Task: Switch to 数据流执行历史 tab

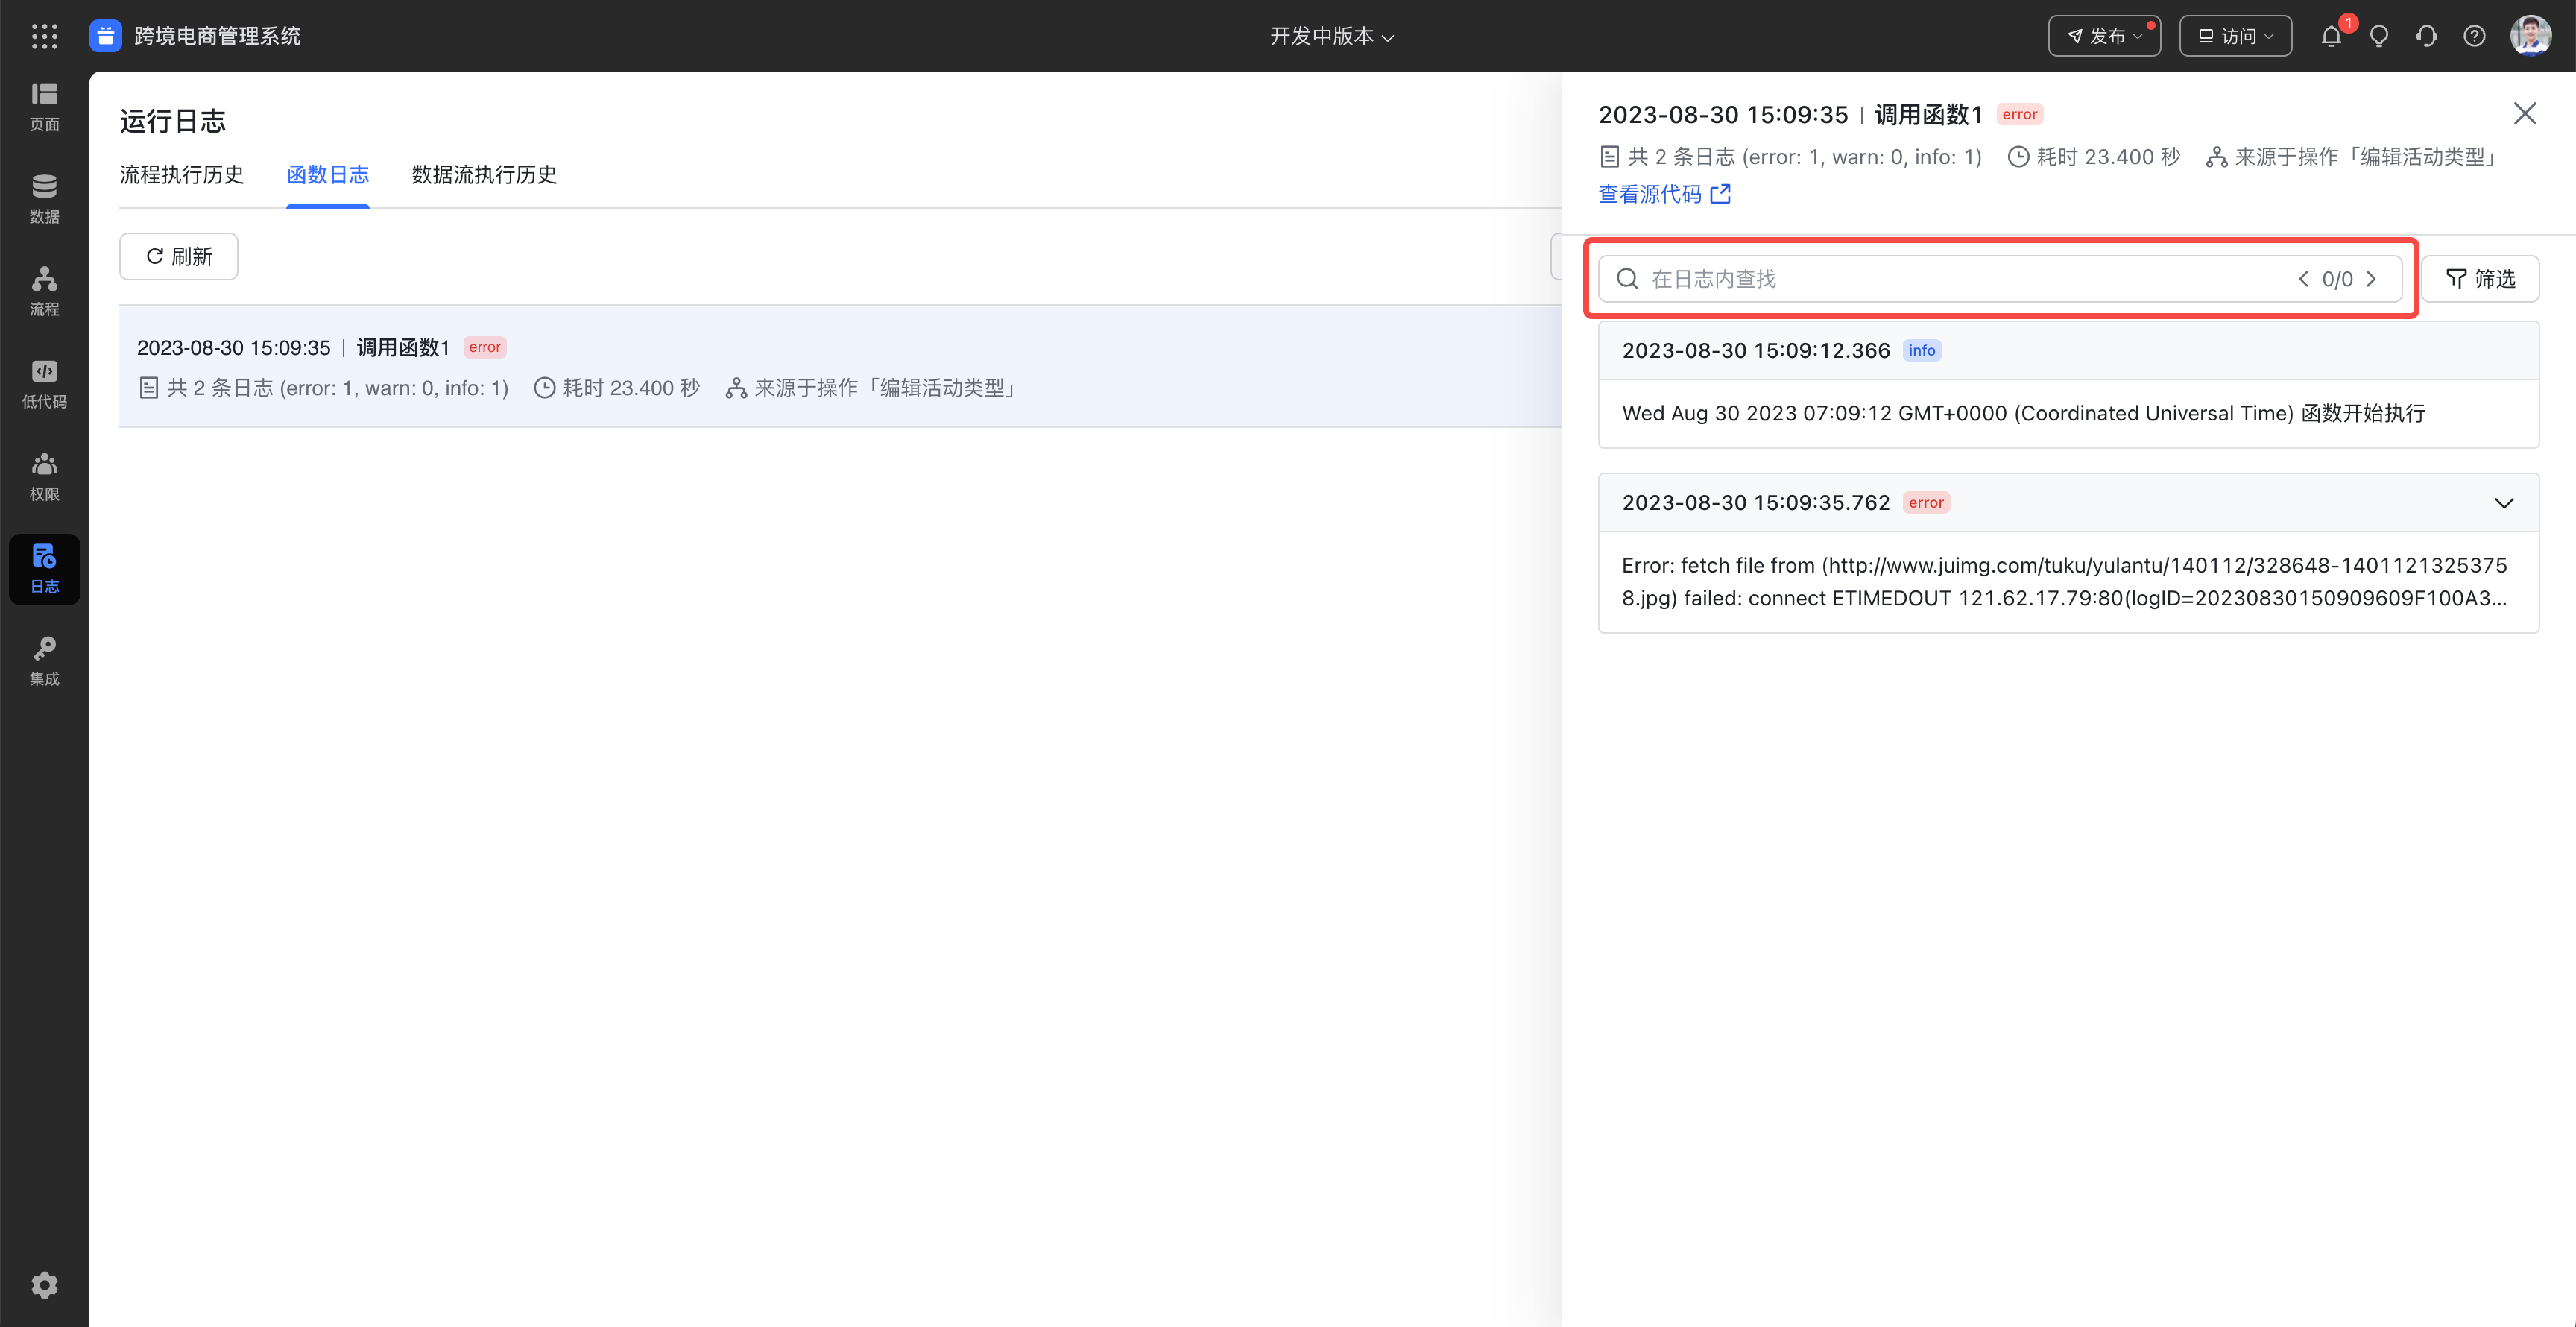Action: (x=484, y=175)
